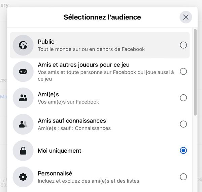Click the Moi uniquement label
Screen dimensions: 202x192
point(60,151)
